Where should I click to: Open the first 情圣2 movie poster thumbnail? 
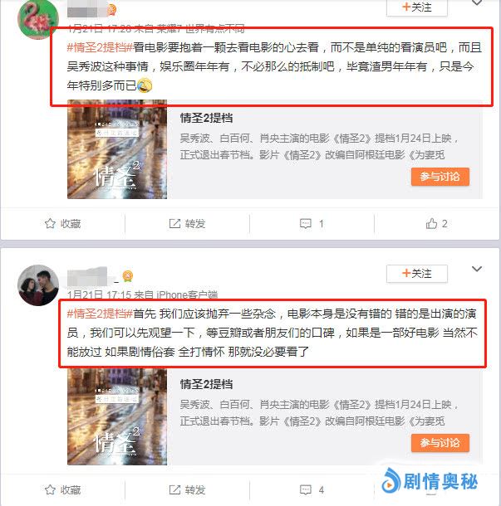(x=117, y=149)
